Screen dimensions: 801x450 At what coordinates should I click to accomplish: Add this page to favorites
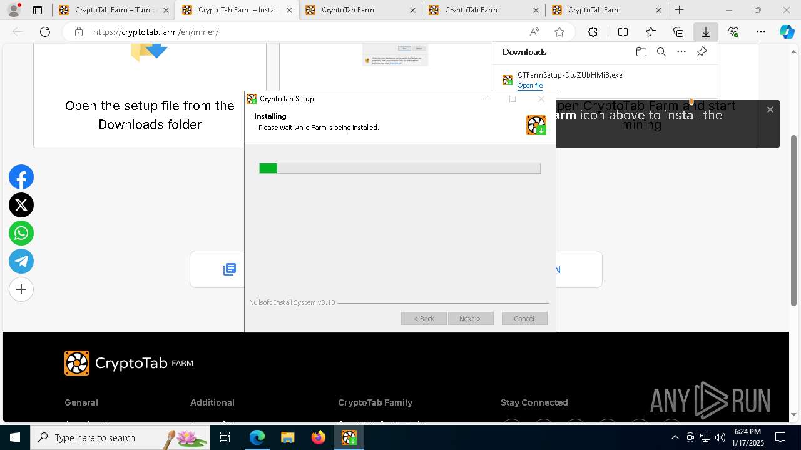coord(559,32)
